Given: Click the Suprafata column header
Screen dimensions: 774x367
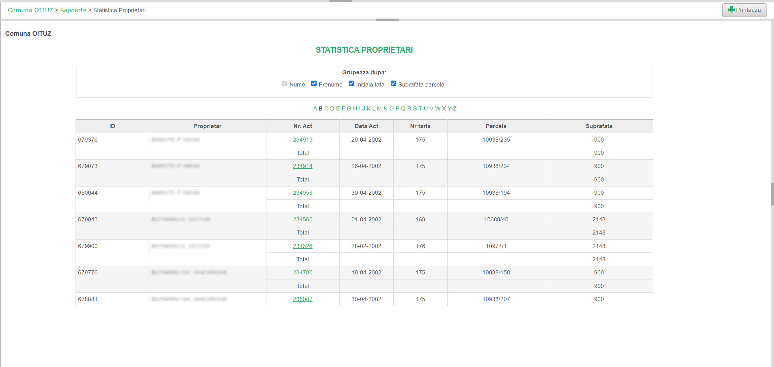Looking at the screenshot, I should [x=599, y=126].
